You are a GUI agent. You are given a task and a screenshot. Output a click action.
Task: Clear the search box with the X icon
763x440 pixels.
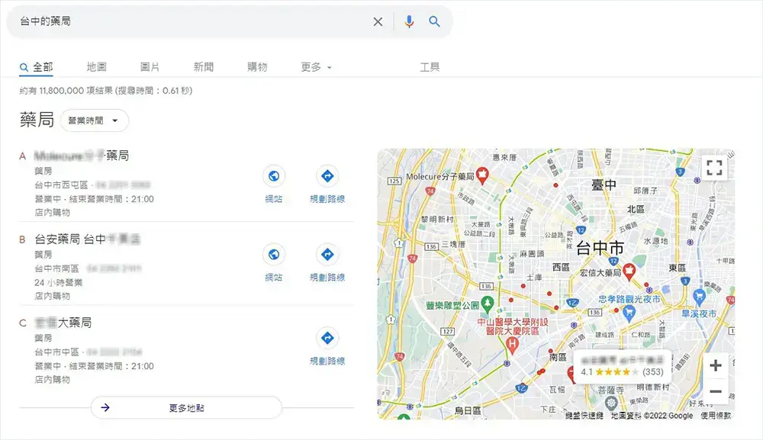(x=378, y=21)
